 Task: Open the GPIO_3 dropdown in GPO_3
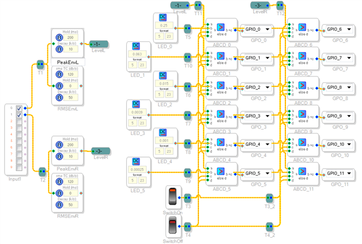(x=257, y=116)
